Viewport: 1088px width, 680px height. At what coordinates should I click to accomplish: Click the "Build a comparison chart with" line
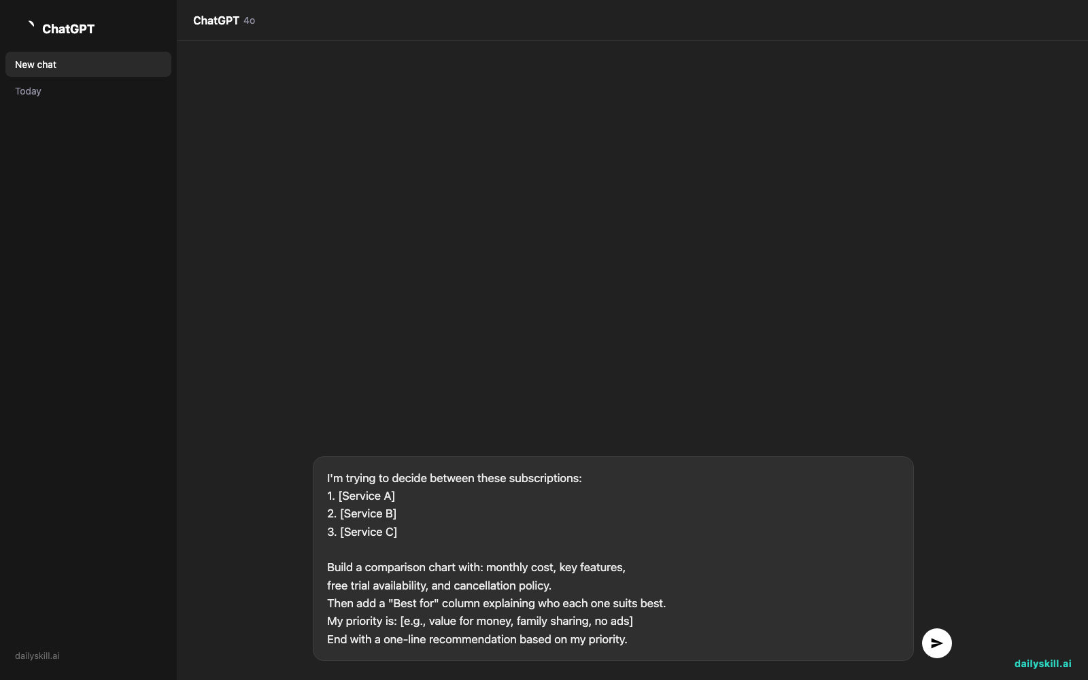[476, 567]
